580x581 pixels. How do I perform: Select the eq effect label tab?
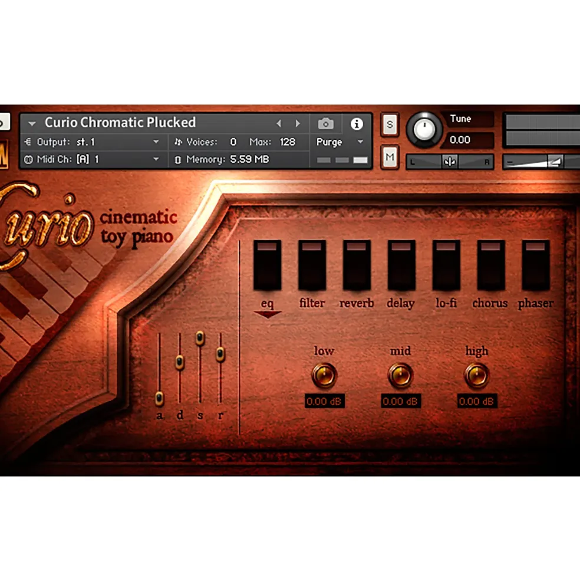point(267,303)
